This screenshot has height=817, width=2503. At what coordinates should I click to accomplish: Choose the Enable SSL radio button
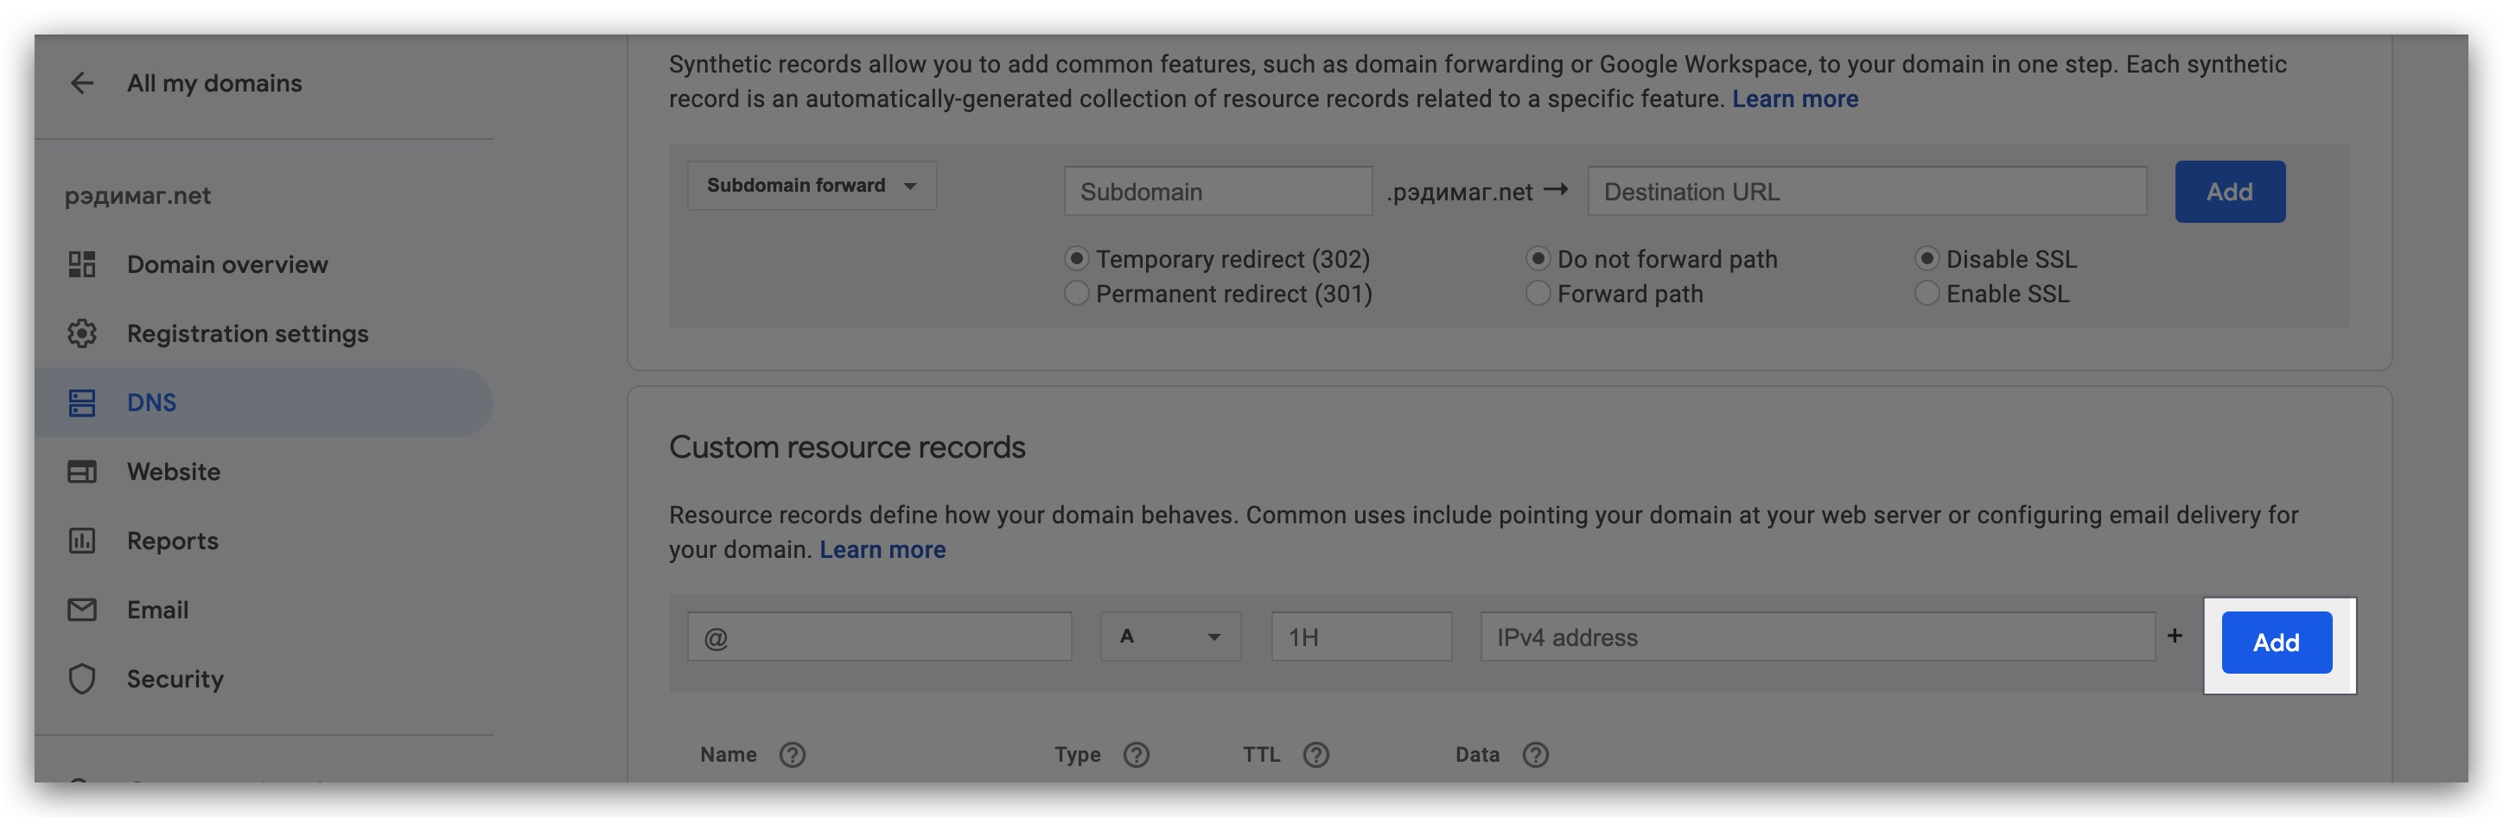[1926, 294]
